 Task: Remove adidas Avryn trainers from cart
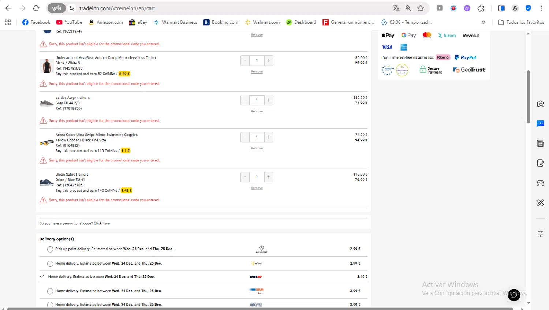[x=257, y=112]
